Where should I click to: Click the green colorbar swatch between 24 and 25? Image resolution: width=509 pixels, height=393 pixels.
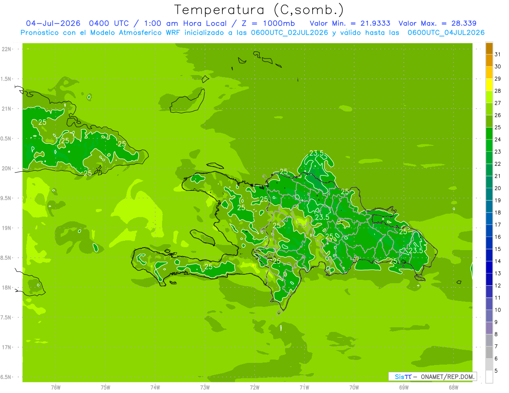(489, 134)
